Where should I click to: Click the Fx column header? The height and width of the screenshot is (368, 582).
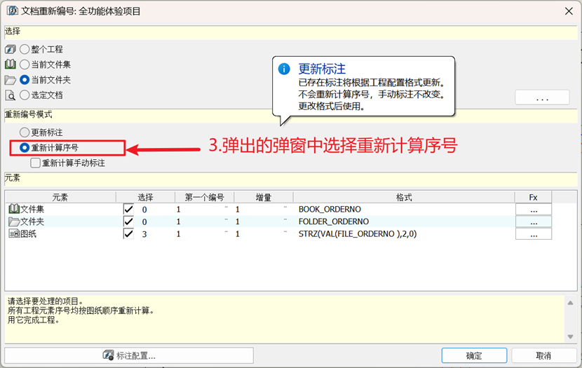533,197
